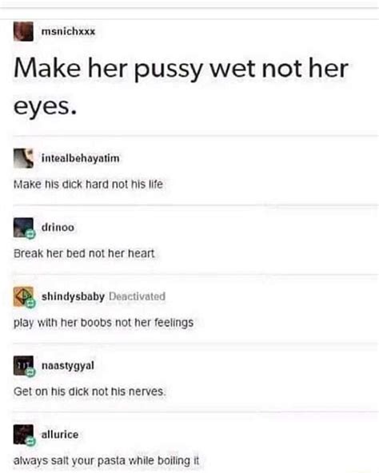Select the shindysbaby username
This screenshot has height=473, width=379.
(x=73, y=296)
